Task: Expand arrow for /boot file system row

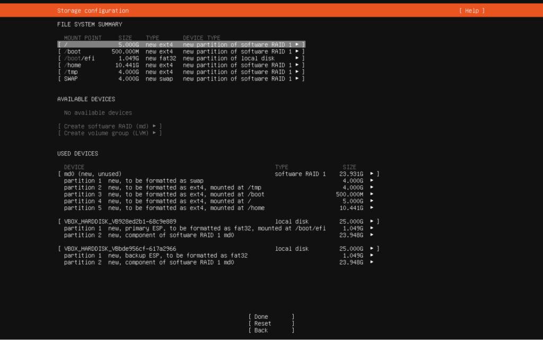Action: [297, 51]
